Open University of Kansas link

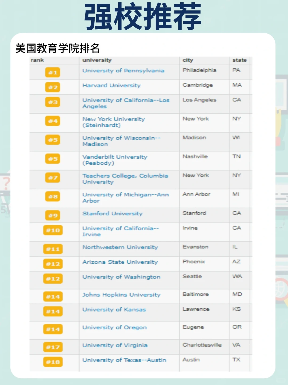pyautogui.click(x=114, y=310)
